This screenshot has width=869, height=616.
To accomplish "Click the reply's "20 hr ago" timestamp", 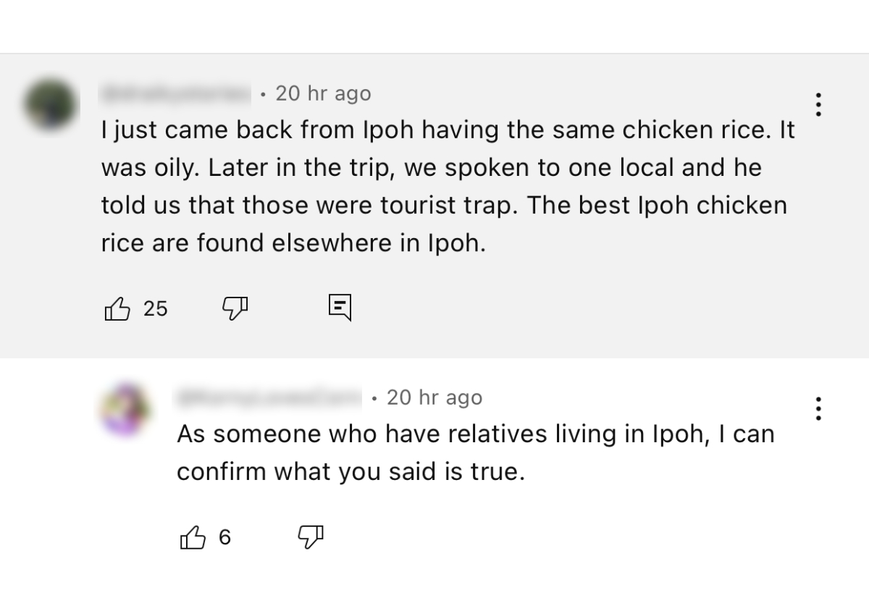I will coord(434,397).
